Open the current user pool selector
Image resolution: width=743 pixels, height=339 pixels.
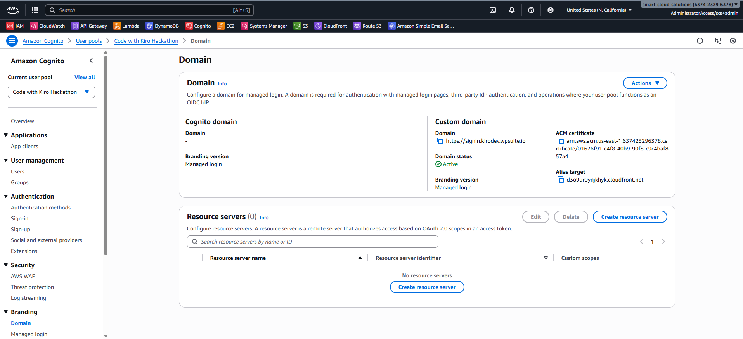[51, 92]
